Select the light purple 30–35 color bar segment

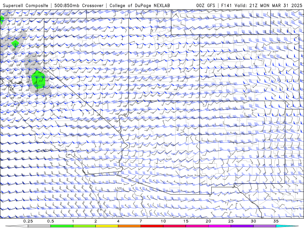coord(264,226)
